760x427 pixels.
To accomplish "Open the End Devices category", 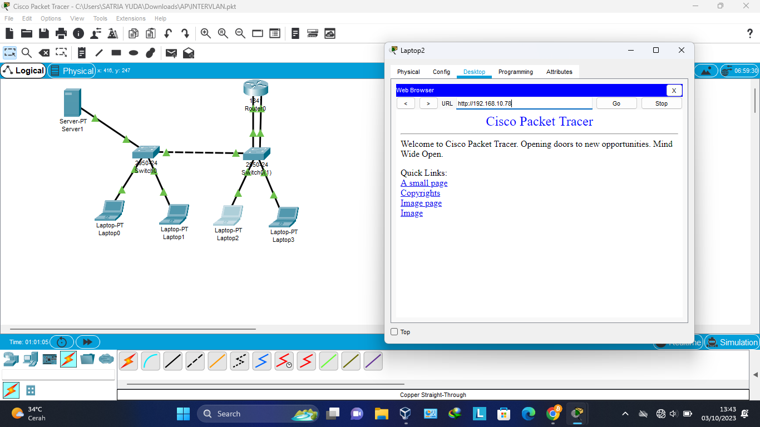I will [31, 359].
